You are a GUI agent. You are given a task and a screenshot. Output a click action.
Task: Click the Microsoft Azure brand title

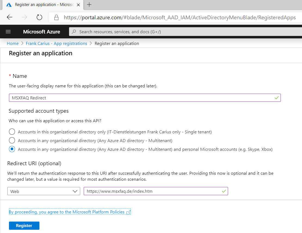(x=42, y=32)
